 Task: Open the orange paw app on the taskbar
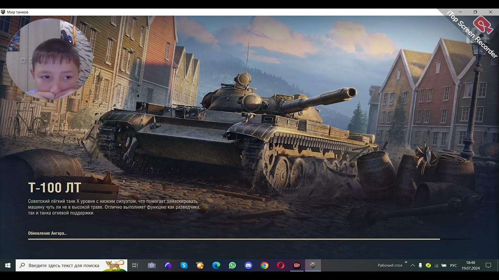pos(200,265)
